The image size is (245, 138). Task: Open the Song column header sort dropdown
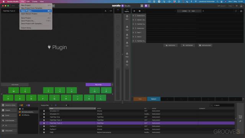pyautogui.click(x=95, y=108)
